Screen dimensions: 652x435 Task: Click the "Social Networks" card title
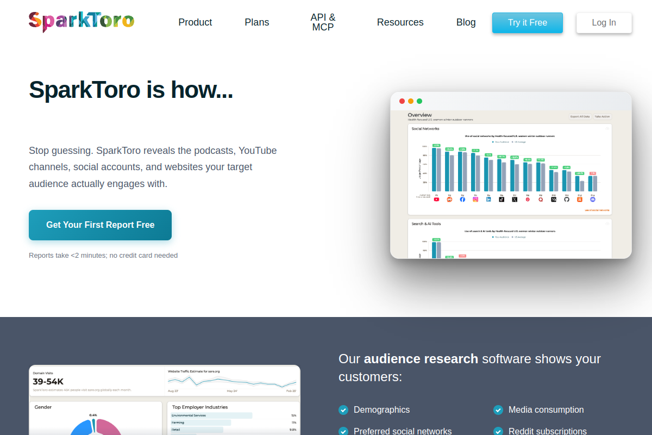(x=425, y=129)
